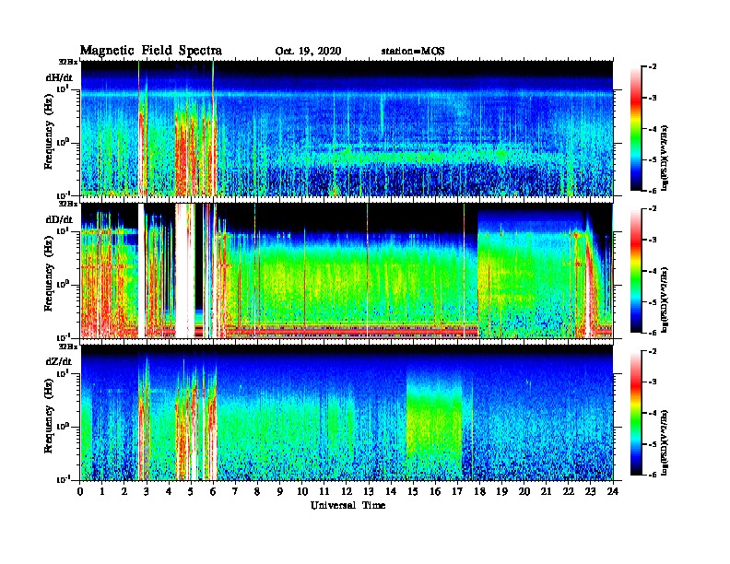Click the dH/dt spectrogram plot area
The image size is (730, 564).
click(347, 128)
